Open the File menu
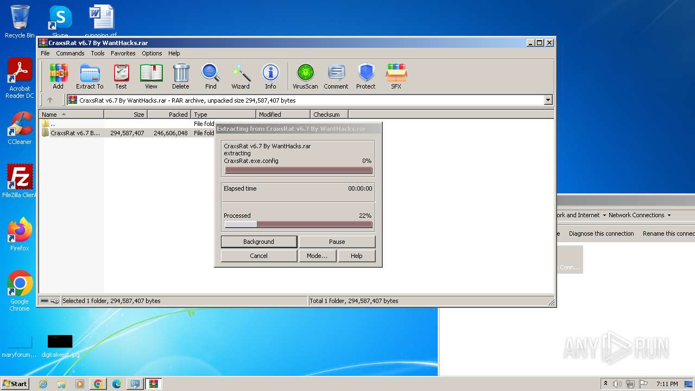Screen dimensions: 695x391 45,53
